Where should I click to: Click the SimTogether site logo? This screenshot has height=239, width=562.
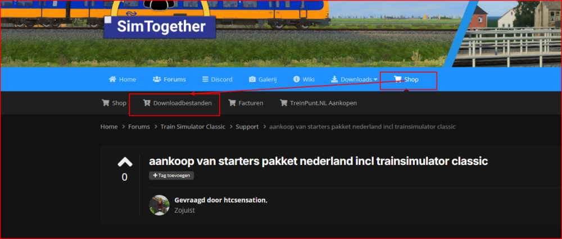[x=160, y=26]
